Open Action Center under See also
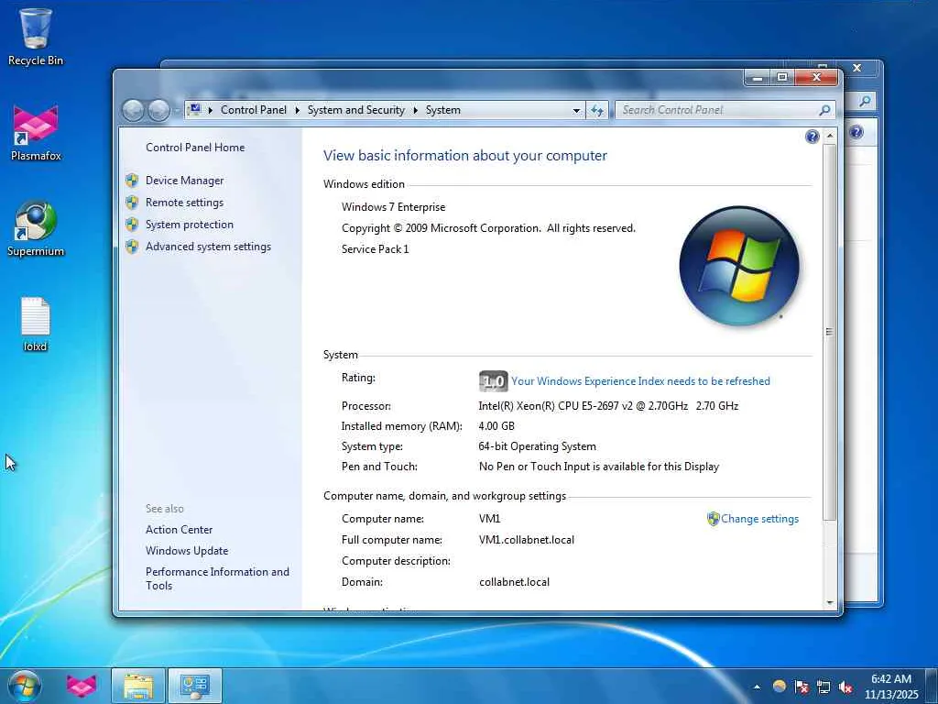Image resolution: width=938 pixels, height=704 pixels. click(x=179, y=530)
